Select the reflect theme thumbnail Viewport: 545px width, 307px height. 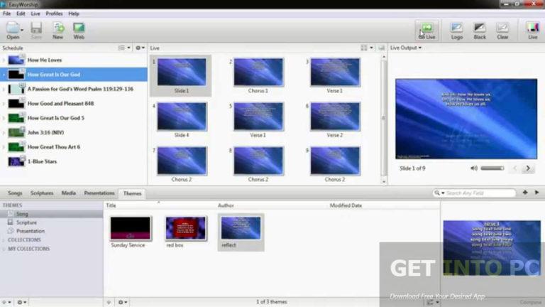click(241, 228)
